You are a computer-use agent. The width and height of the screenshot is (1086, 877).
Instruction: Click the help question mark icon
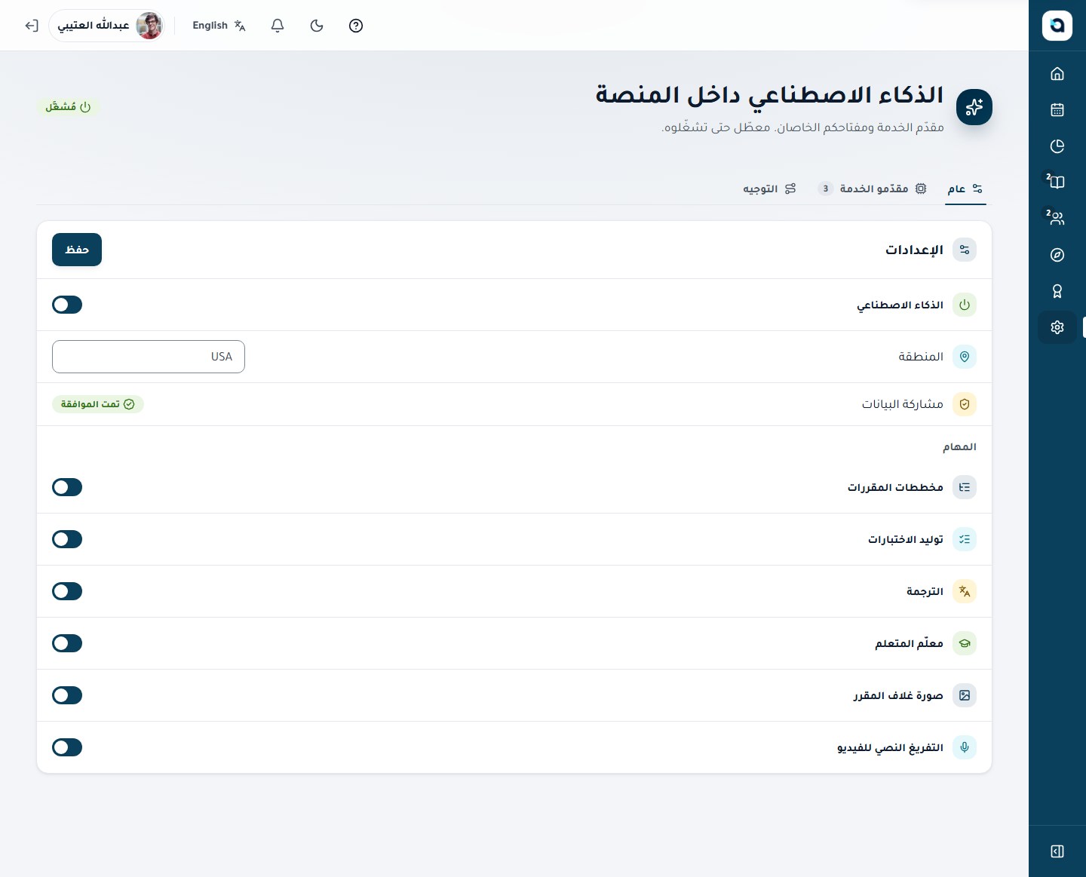point(356,26)
